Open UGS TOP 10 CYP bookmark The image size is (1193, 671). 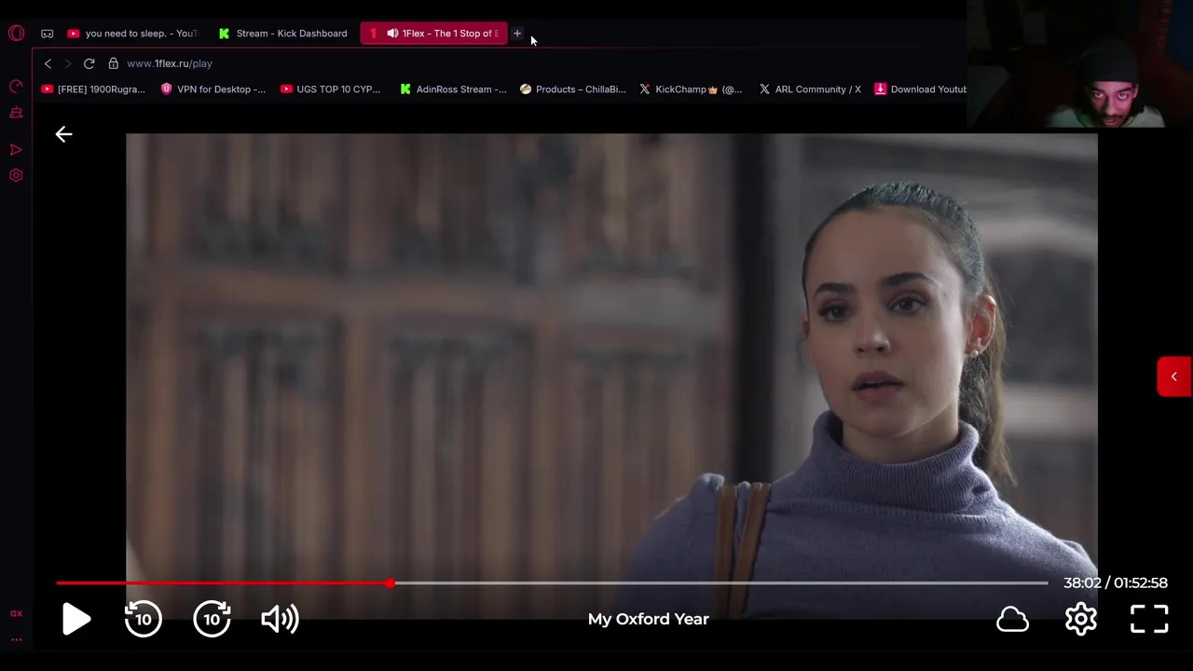click(x=331, y=89)
